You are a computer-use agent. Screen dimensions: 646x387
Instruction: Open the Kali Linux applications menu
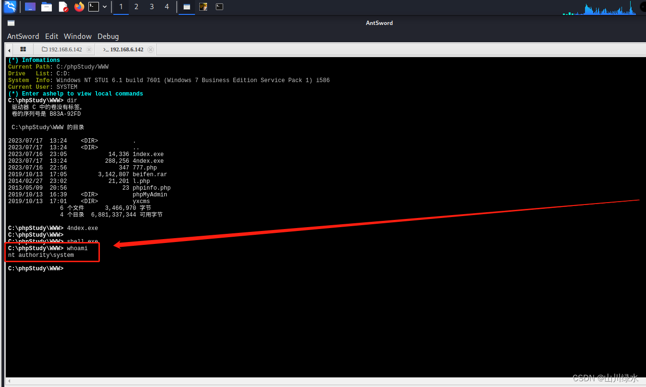[10, 7]
